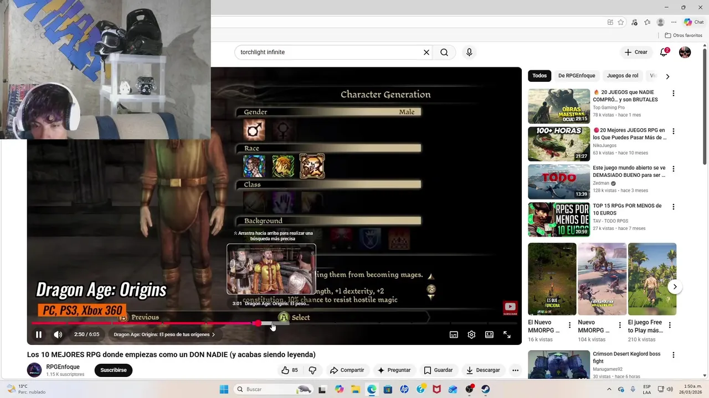The height and width of the screenshot is (398, 709).
Task: Add page to favorites star icon
Action: 621,22
